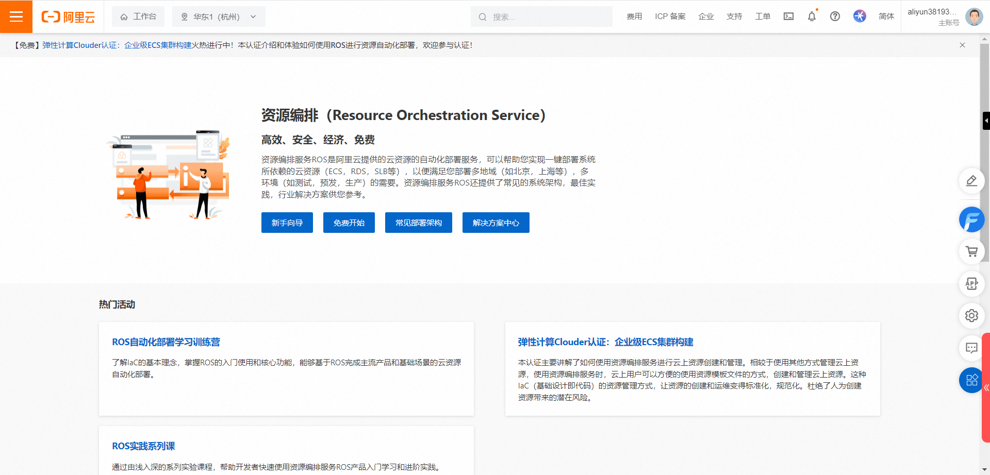This screenshot has width=990, height=475.
Task: Click the Aliyun logo
Action: [x=68, y=17]
